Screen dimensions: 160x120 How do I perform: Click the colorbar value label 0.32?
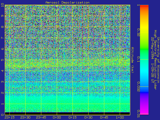tap(138, 32)
